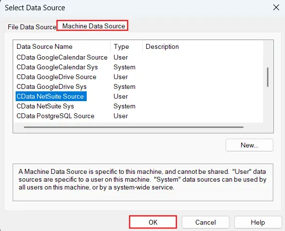Click the User type of CData PostgreSQL Source
This screenshot has height=231, width=285.
point(121,116)
